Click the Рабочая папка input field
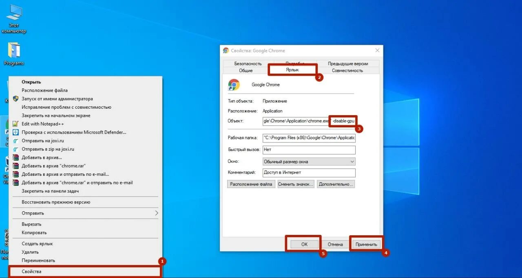Viewport: 522px width, 278px height. click(309, 138)
